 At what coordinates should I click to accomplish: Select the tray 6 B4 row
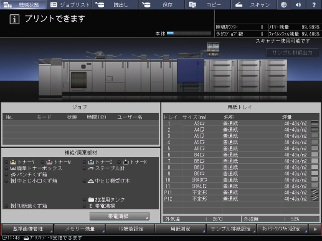coord(241,155)
